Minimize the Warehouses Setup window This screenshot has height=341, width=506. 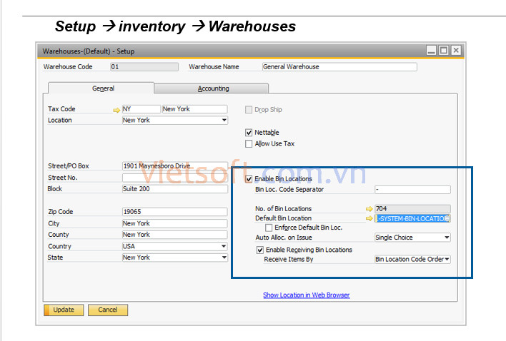pos(432,51)
